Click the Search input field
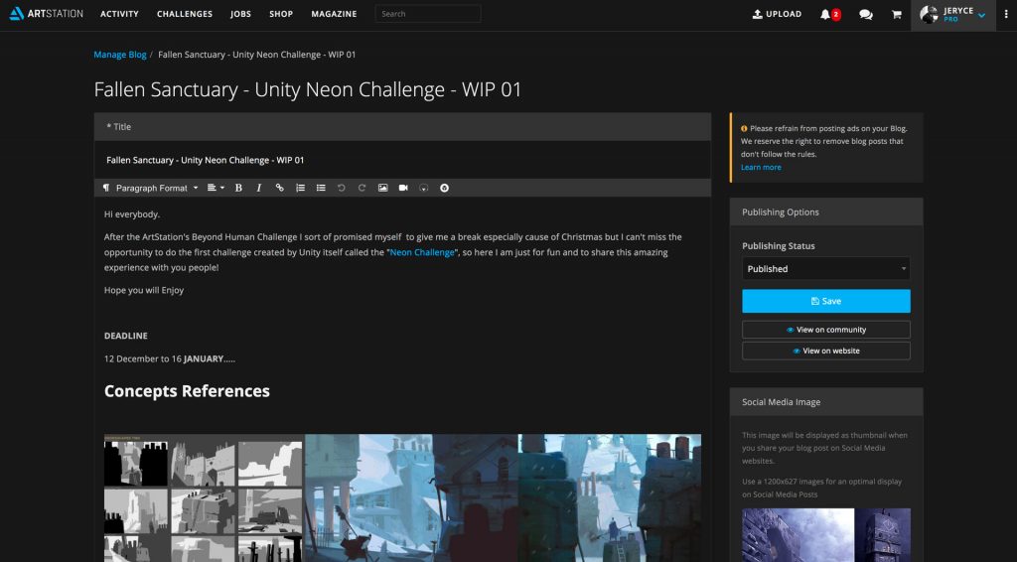The width and height of the screenshot is (1017, 562). tap(428, 14)
